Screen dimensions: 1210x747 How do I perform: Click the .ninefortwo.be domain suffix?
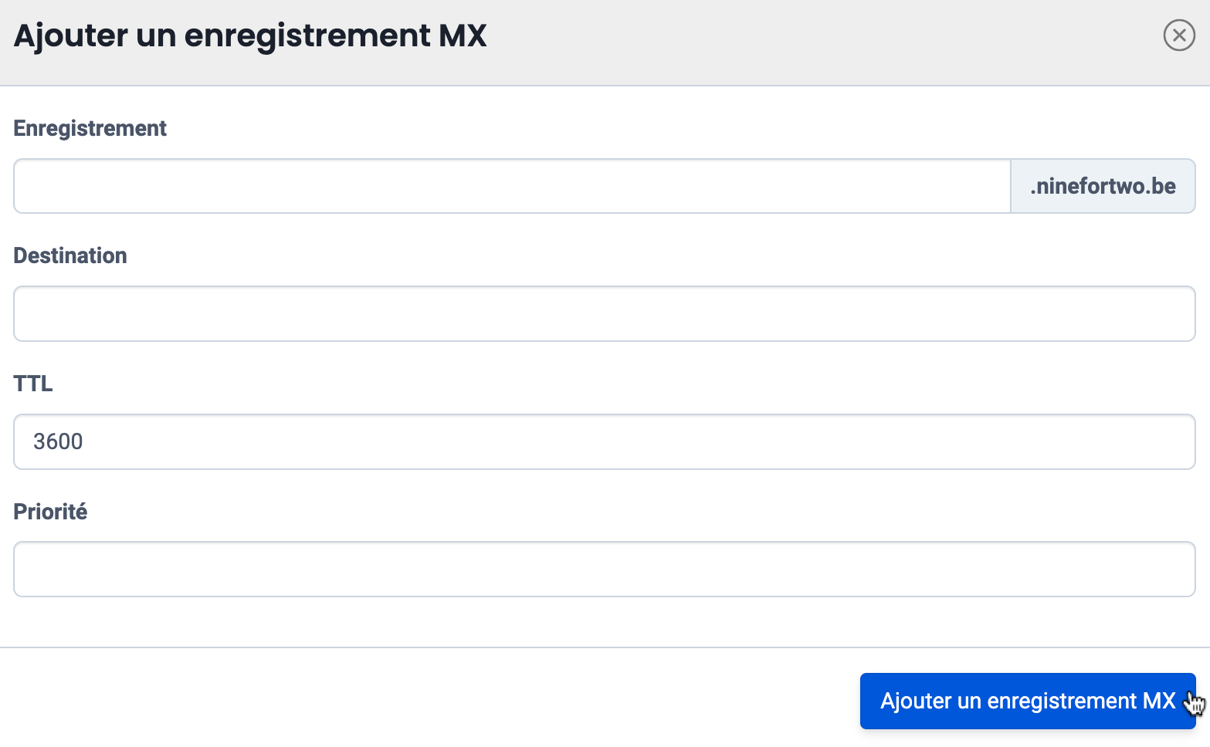pos(1103,186)
